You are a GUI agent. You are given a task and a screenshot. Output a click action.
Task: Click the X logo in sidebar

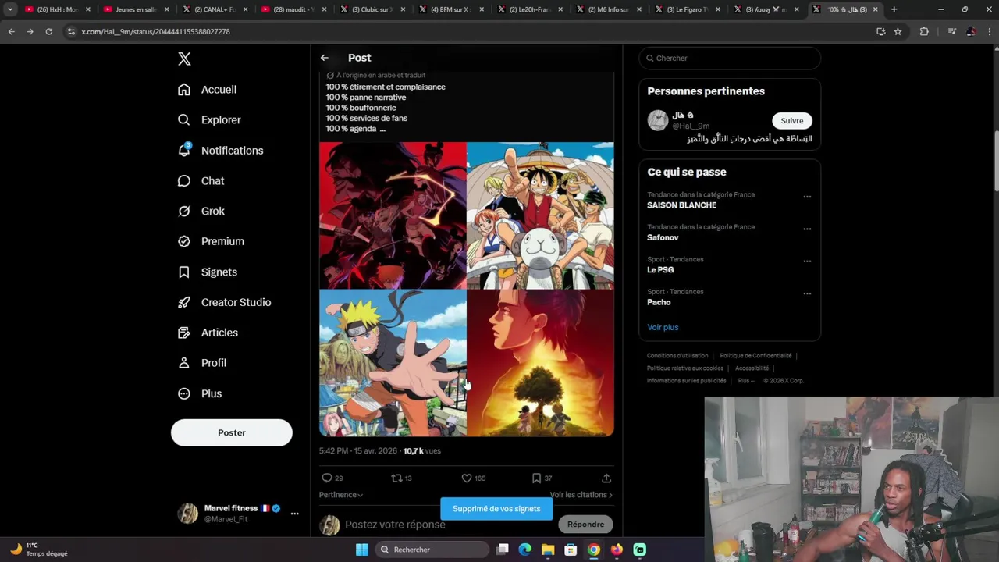[x=184, y=59]
